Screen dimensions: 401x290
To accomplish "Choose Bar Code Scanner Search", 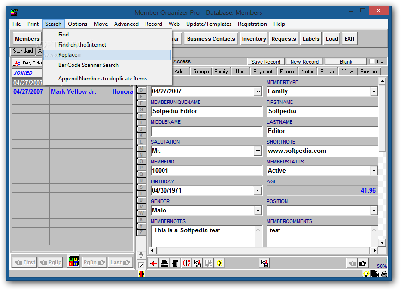I will click(107, 65).
